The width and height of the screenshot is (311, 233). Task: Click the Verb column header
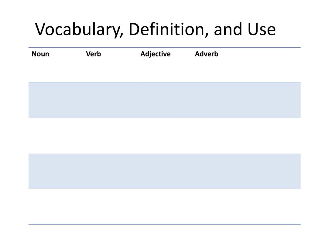pos(94,54)
